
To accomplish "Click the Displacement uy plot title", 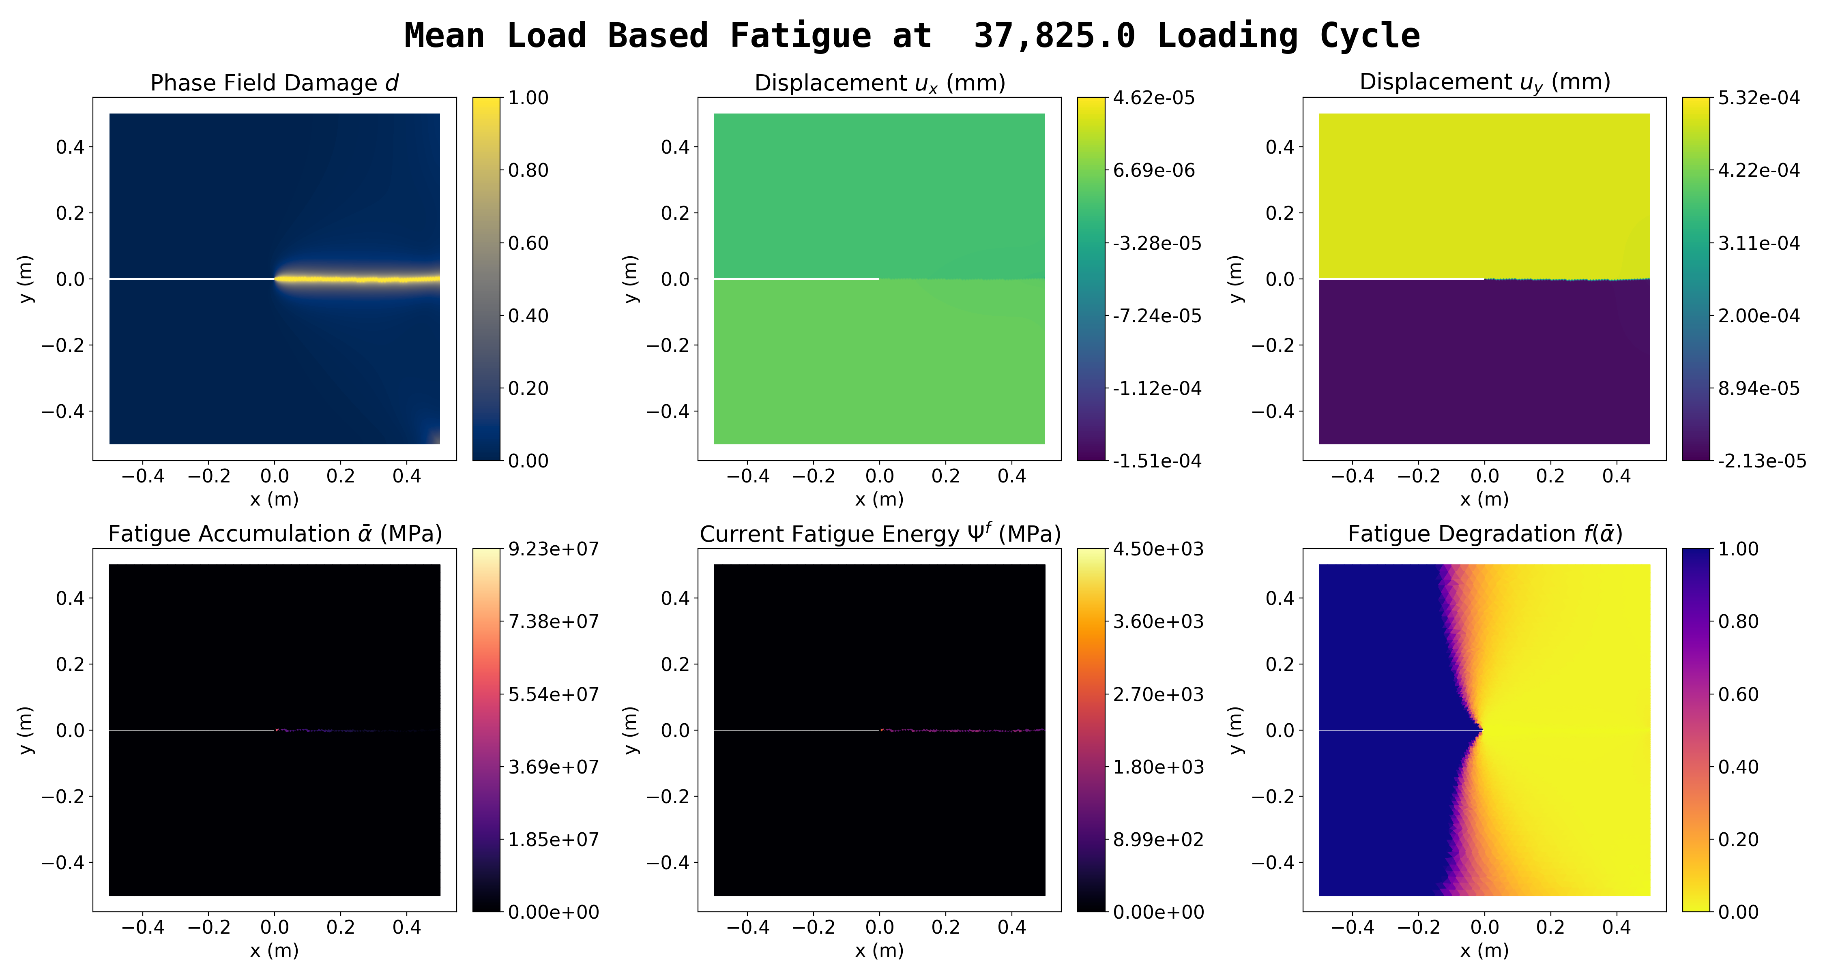I will pos(1484,82).
